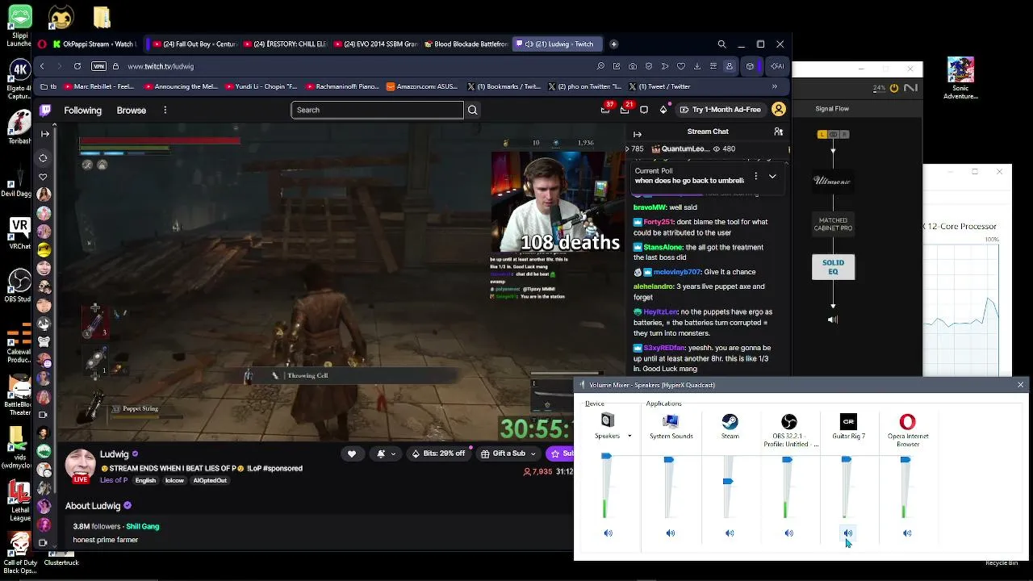Click the SOLID EQ block in Signal Flow
The width and height of the screenshot is (1033, 581).
pyautogui.click(x=833, y=267)
